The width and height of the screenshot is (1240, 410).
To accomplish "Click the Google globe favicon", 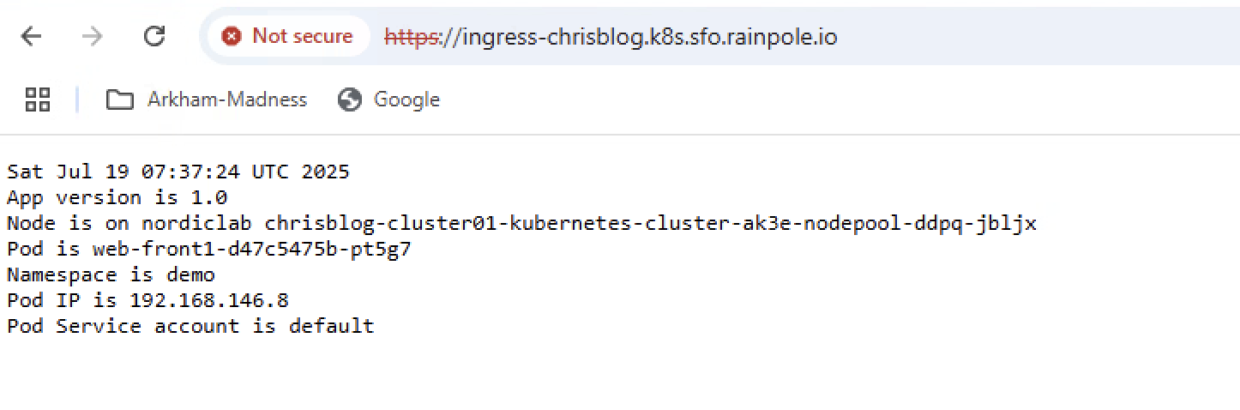I will click(350, 99).
